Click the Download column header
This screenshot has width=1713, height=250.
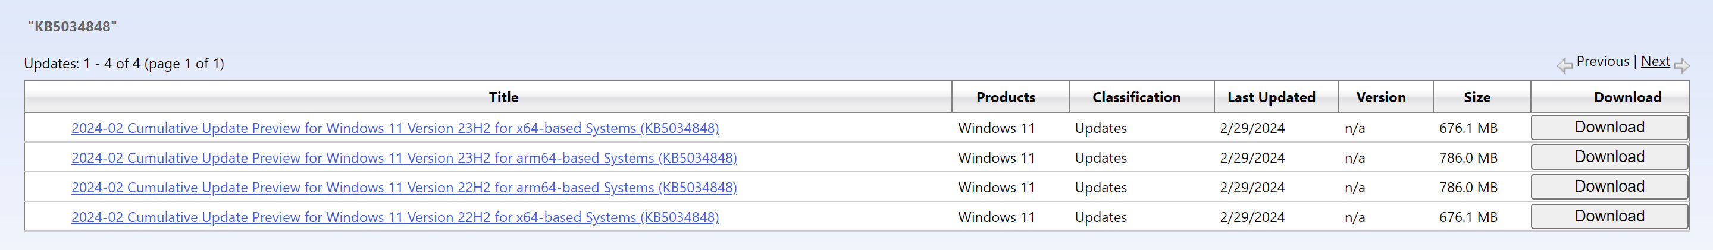[1627, 97]
